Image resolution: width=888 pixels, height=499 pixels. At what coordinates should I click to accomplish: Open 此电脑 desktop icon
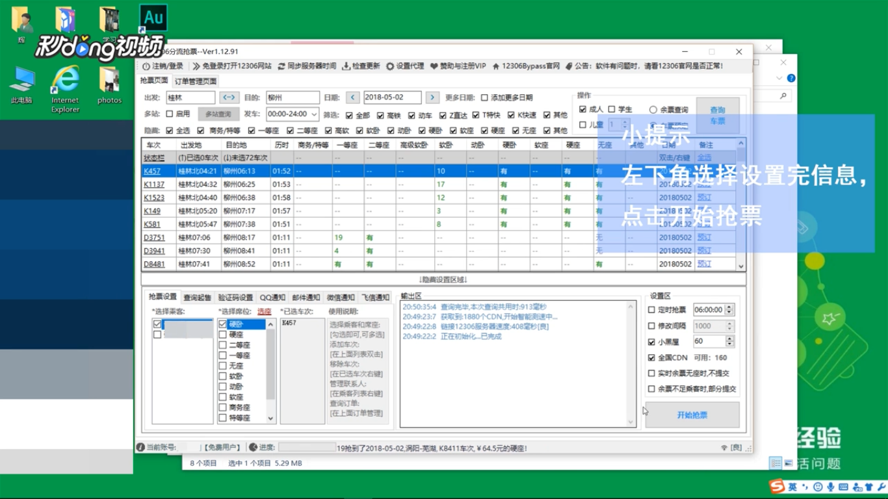tap(21, 85)
